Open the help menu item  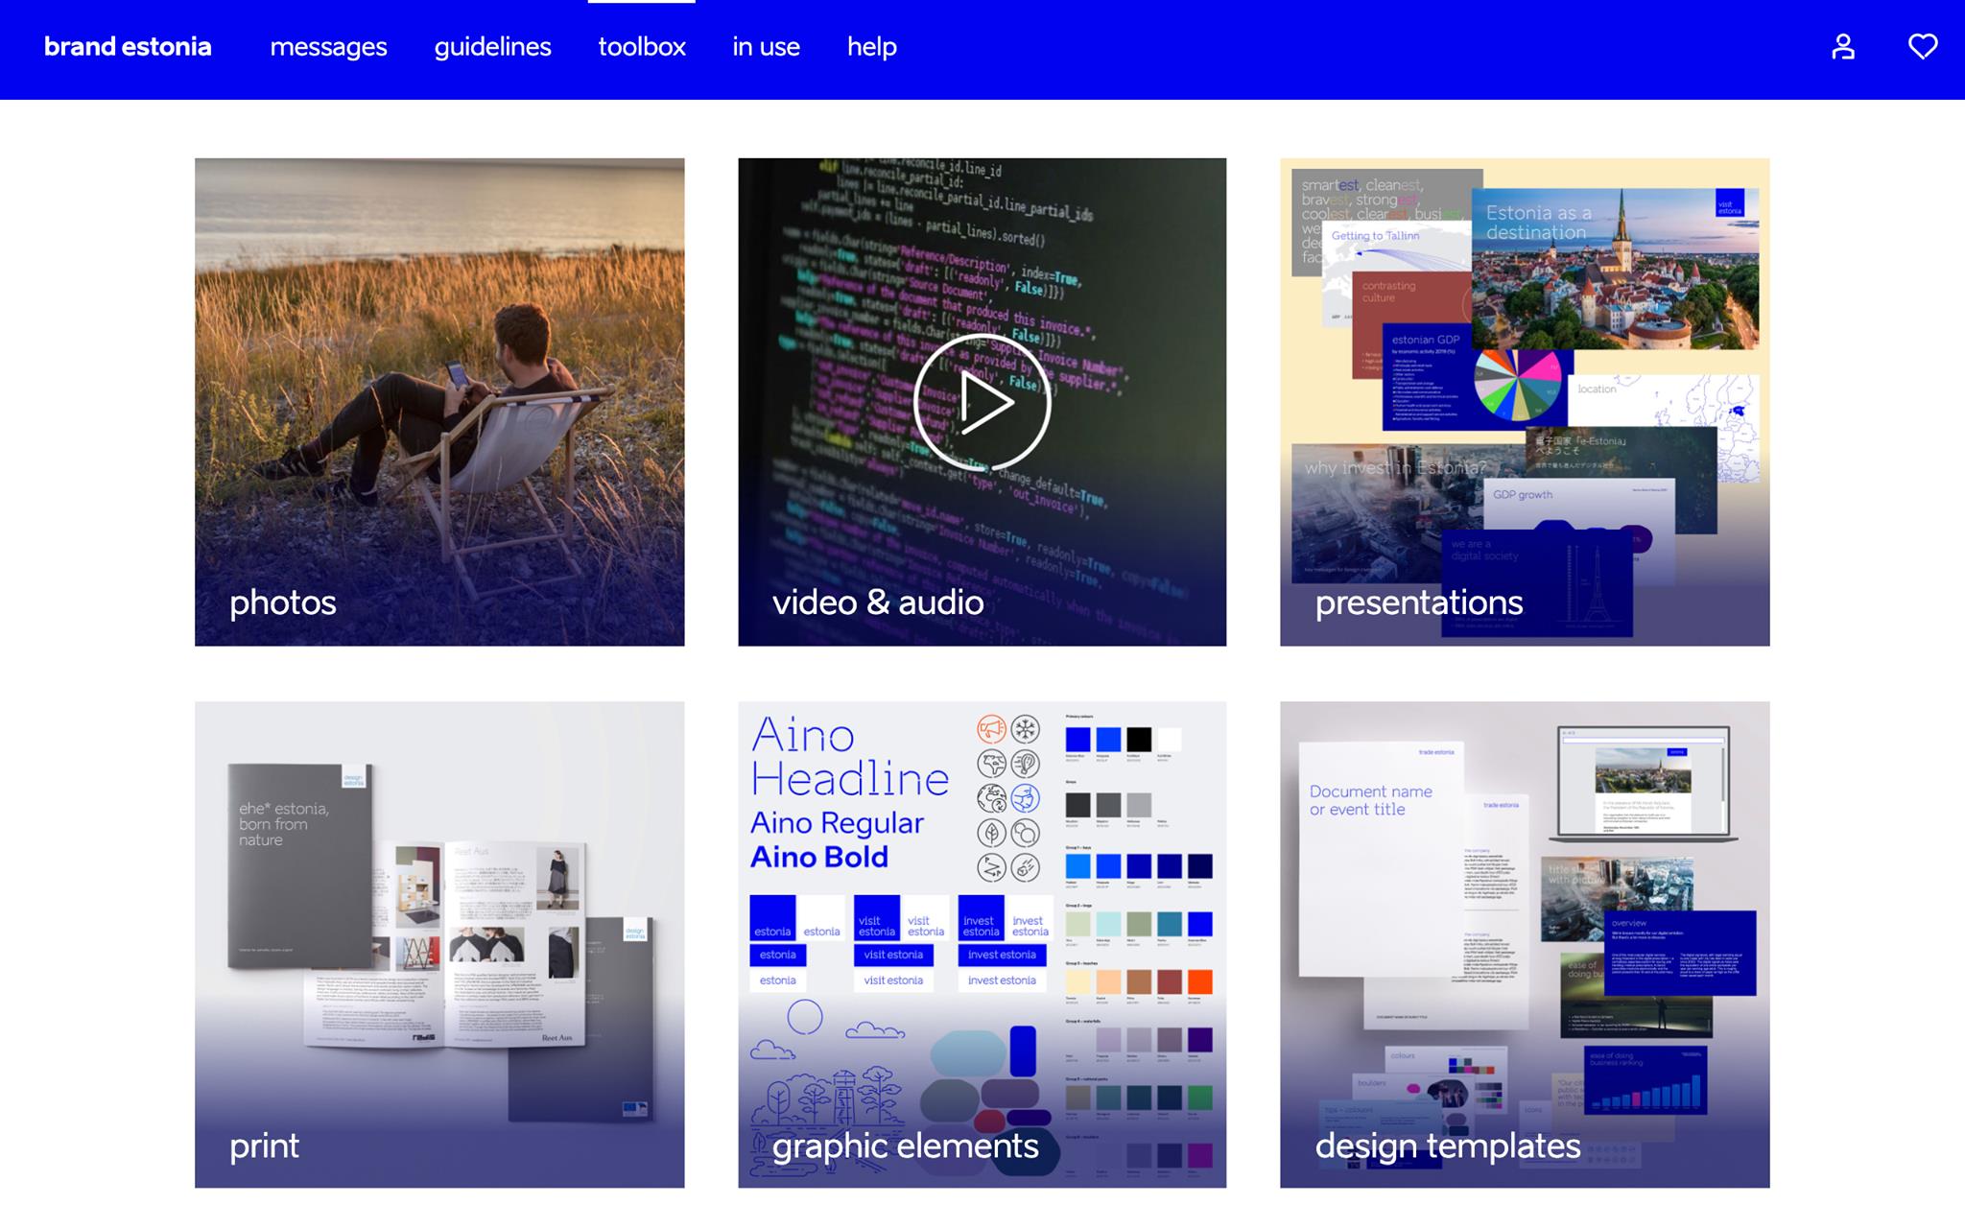(871, 47)
